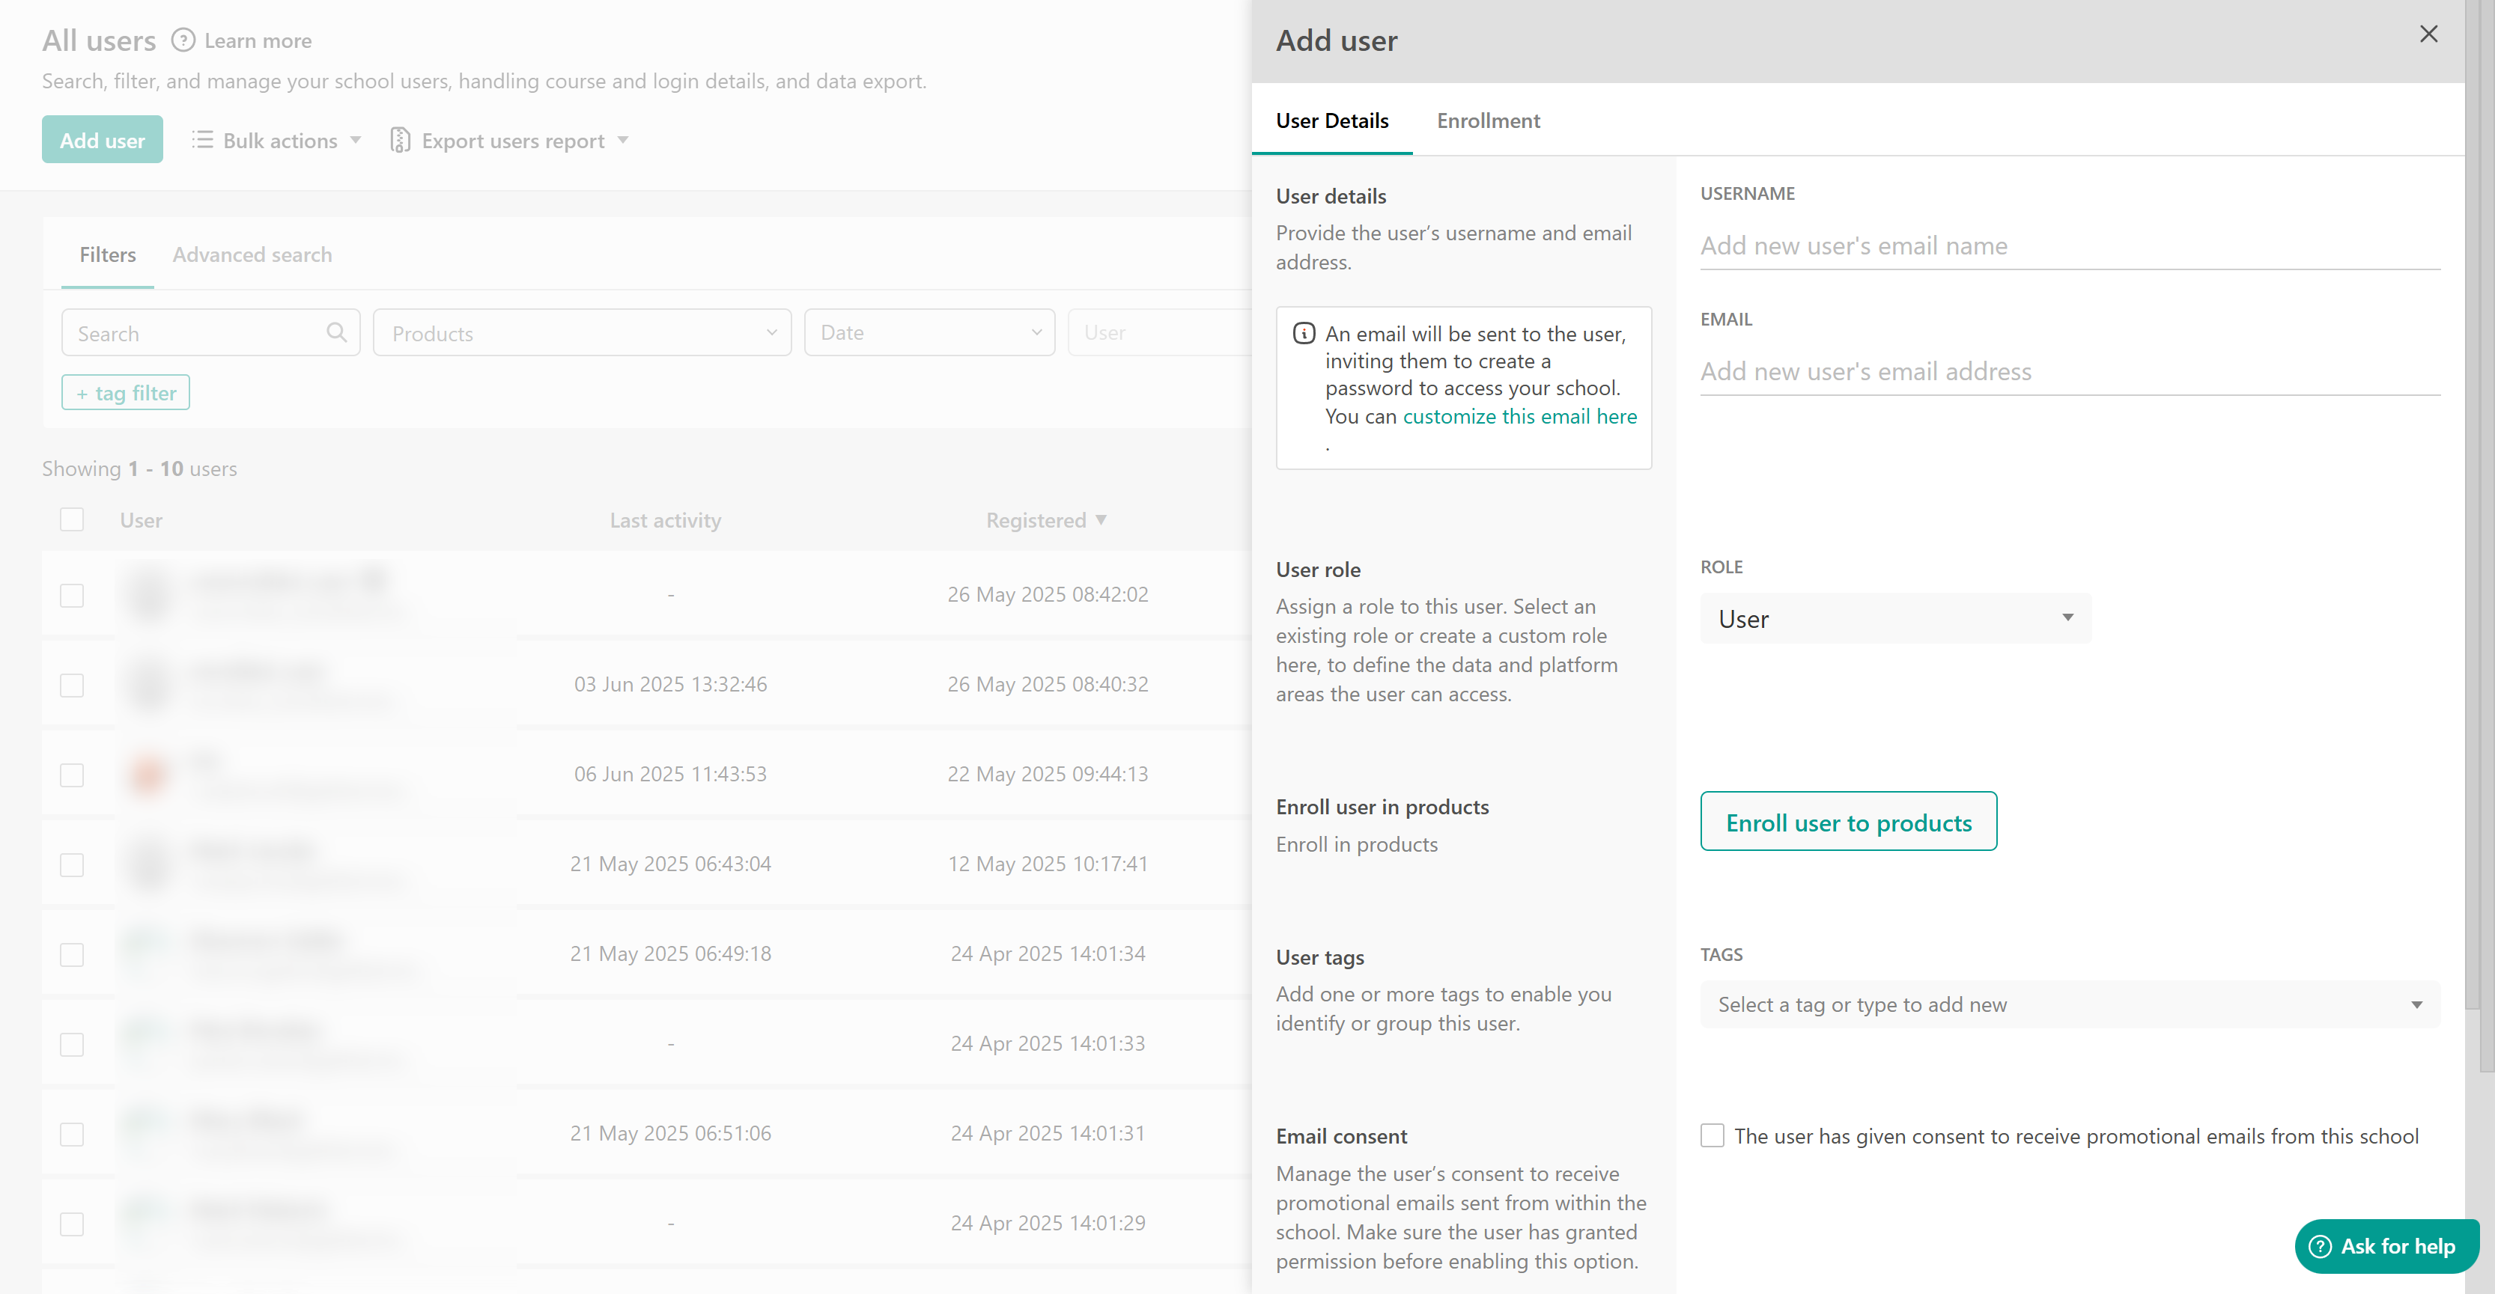Screen dimensions: 2495x1294
Task: Expand the Tags selection dropdown
Action: coord(2069,1004)
